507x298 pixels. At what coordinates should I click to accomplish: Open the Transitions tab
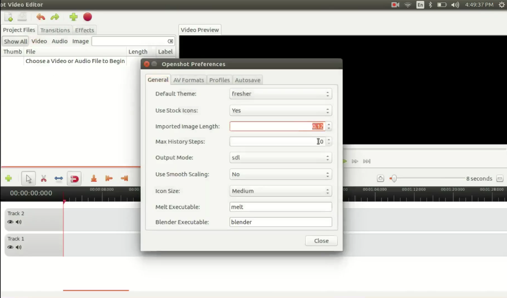(x=55, y=30)
